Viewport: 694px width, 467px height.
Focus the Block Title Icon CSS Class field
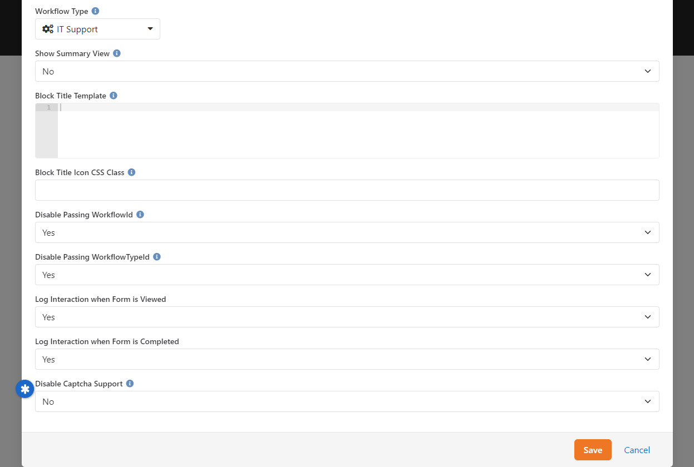pyautogui.click(x=347, y=190)
